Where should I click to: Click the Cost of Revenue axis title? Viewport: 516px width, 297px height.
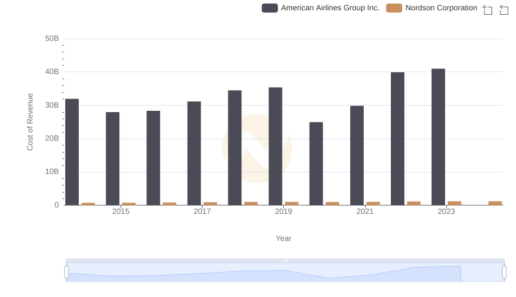(30, 122)
